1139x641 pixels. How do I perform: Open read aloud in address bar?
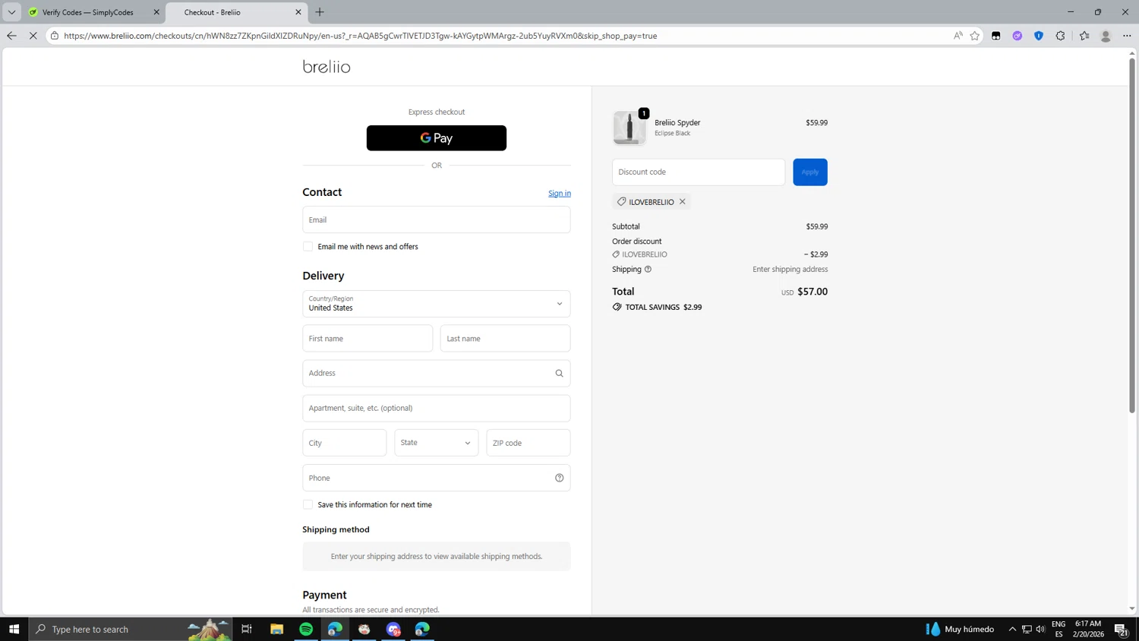point(958,36)
